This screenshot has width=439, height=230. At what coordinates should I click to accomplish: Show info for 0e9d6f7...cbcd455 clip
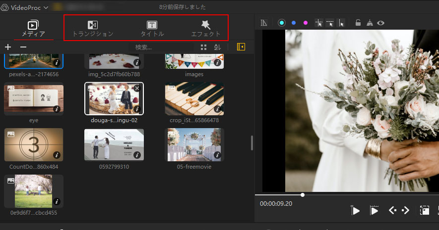click(x=57, y=201)
